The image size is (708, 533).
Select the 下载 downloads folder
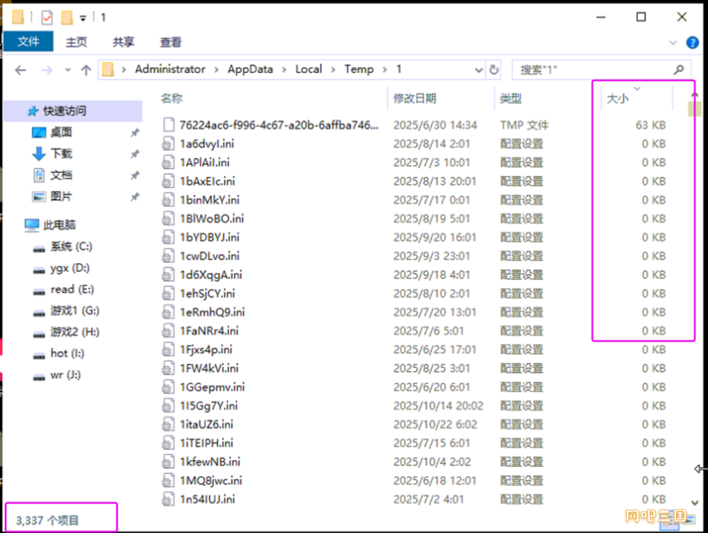[x=61, y=153]
